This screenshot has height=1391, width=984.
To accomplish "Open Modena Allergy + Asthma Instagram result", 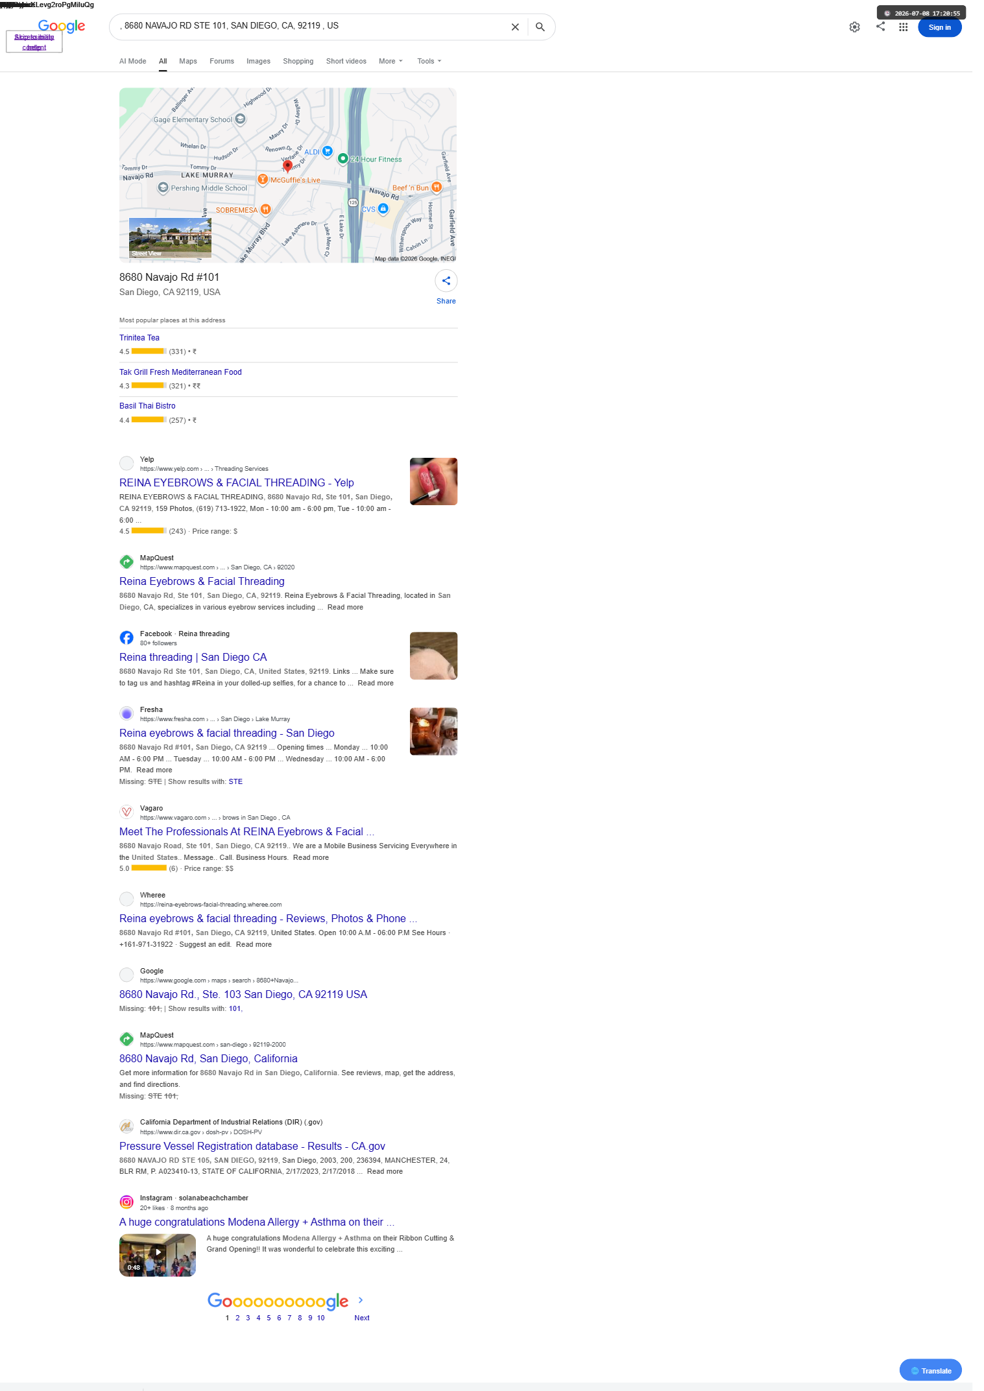I will [257, 1222].
